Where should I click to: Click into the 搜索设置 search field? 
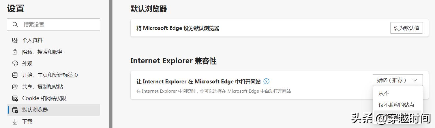[x=53, y=25]
